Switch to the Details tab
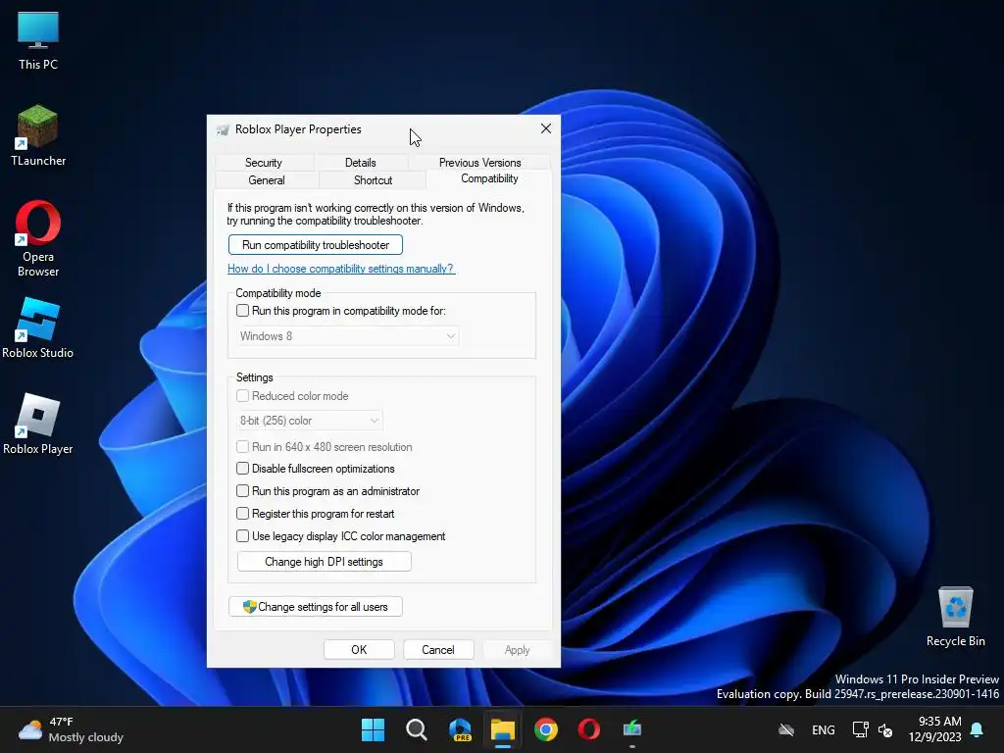This screenshot has height=753, width=1004. (361, 163)
